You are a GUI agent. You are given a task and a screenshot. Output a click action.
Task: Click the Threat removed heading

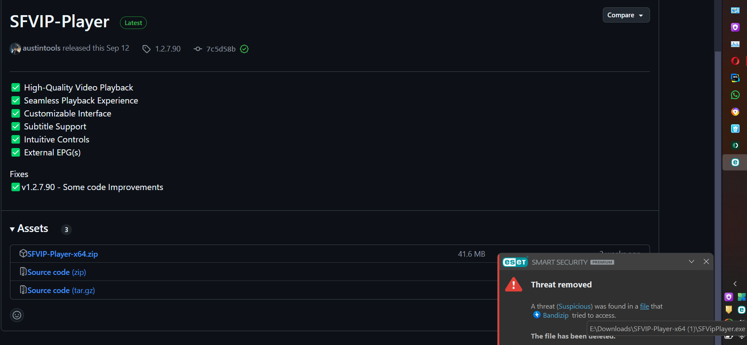561,284
